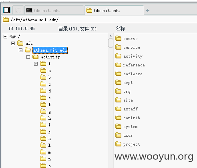
Task: Open the user folder icon
Action: pyautogui.click(x=119, y=135)
